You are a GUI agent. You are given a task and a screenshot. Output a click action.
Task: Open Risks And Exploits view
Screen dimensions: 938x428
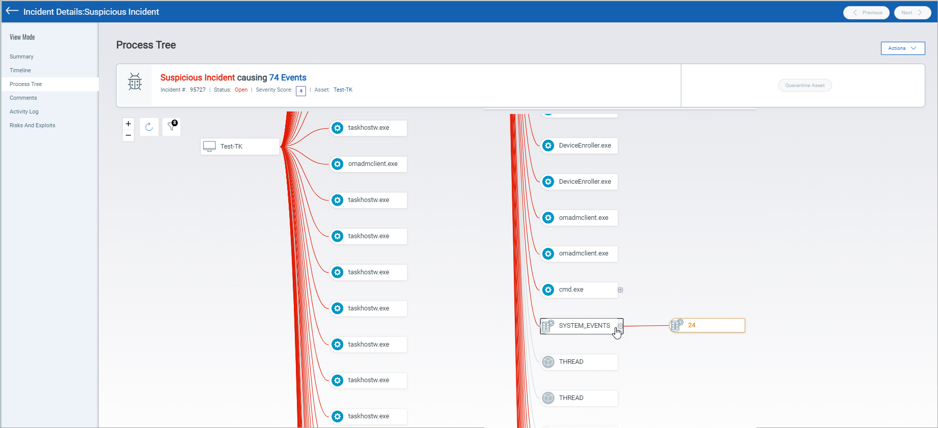(x=33, y=125)
